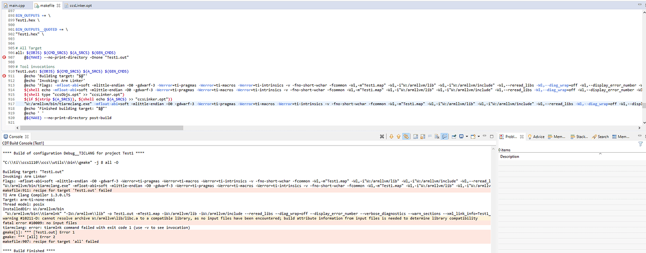This screenshot has width=646, height=253.
Task: Open the Display Selected Console dropdown arrow
Action: [467, 136]
